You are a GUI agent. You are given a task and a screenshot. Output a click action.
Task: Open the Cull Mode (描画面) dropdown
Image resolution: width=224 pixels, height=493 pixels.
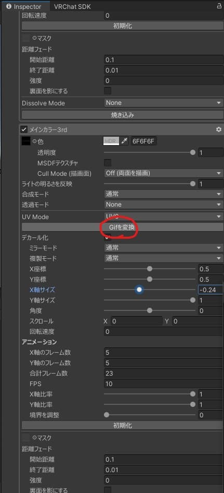[163, 173]
